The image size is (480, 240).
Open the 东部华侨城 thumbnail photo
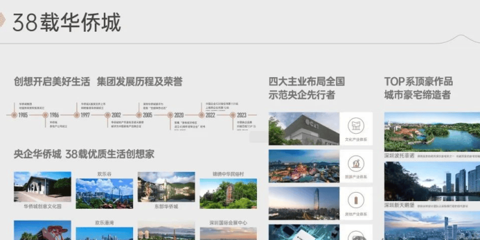(x=166, y=187)
